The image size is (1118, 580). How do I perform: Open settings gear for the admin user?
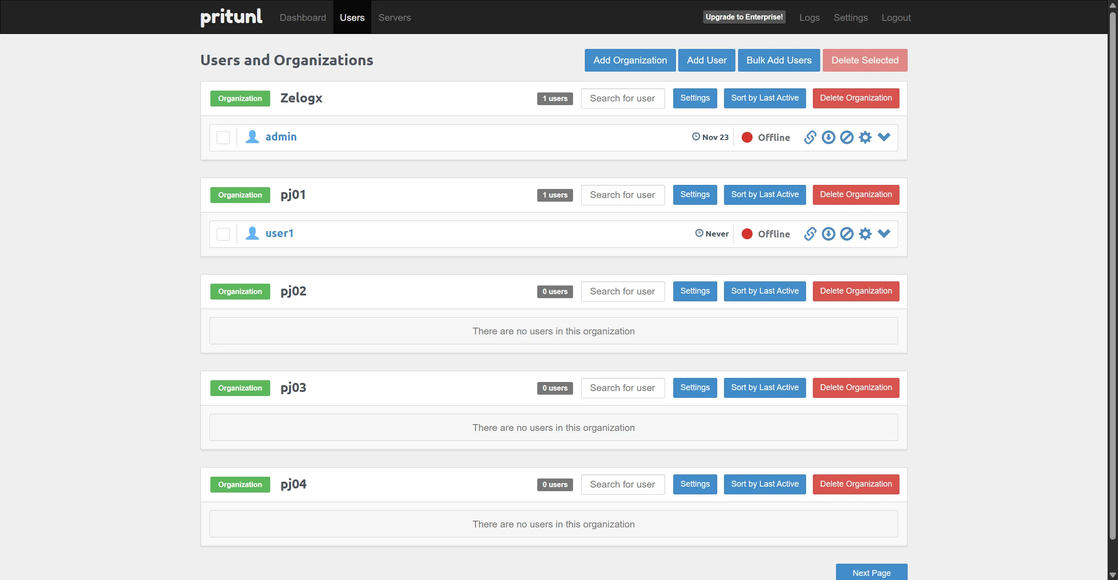coord(865,137)
